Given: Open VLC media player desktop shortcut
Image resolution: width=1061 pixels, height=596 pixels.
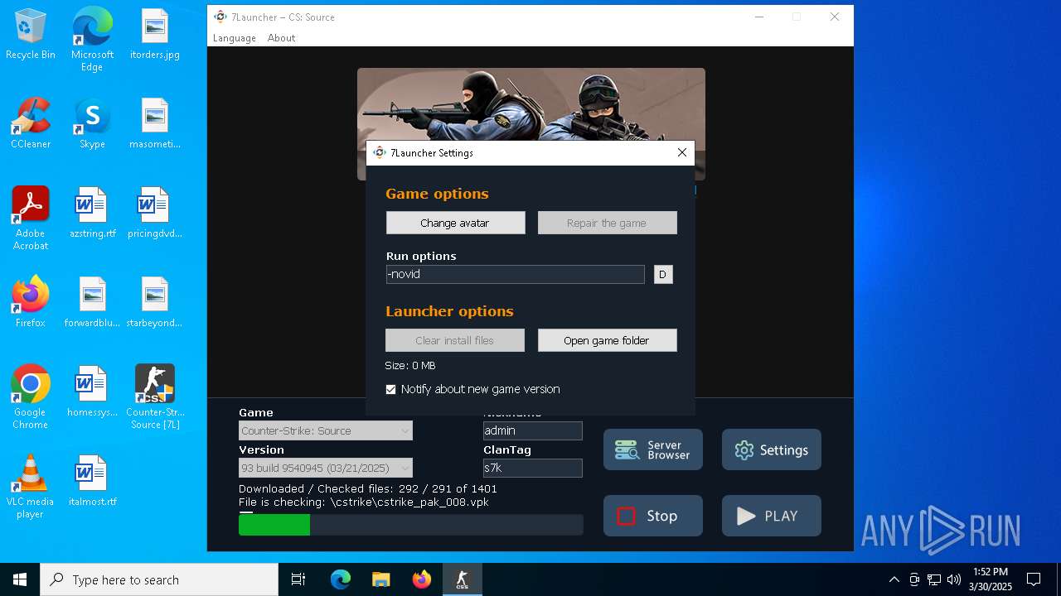Looking at the screenshot, I should [x=31, y=487].
